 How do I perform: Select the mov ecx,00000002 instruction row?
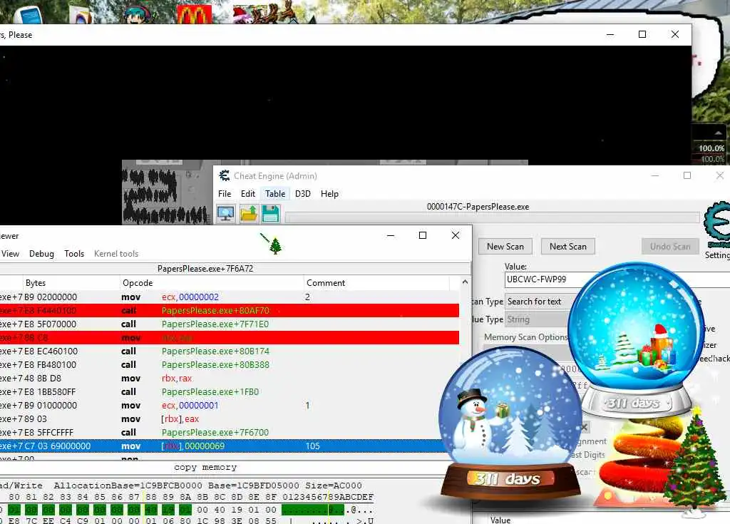pyautogui.click(x=230, y=297)
